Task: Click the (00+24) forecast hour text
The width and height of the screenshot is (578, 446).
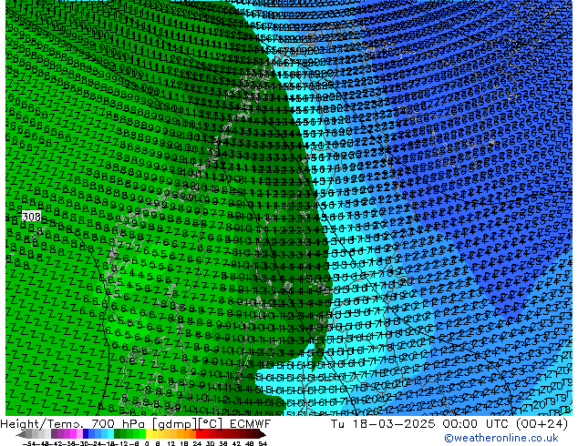Action: pyautogui.click(x=542, y=424)
